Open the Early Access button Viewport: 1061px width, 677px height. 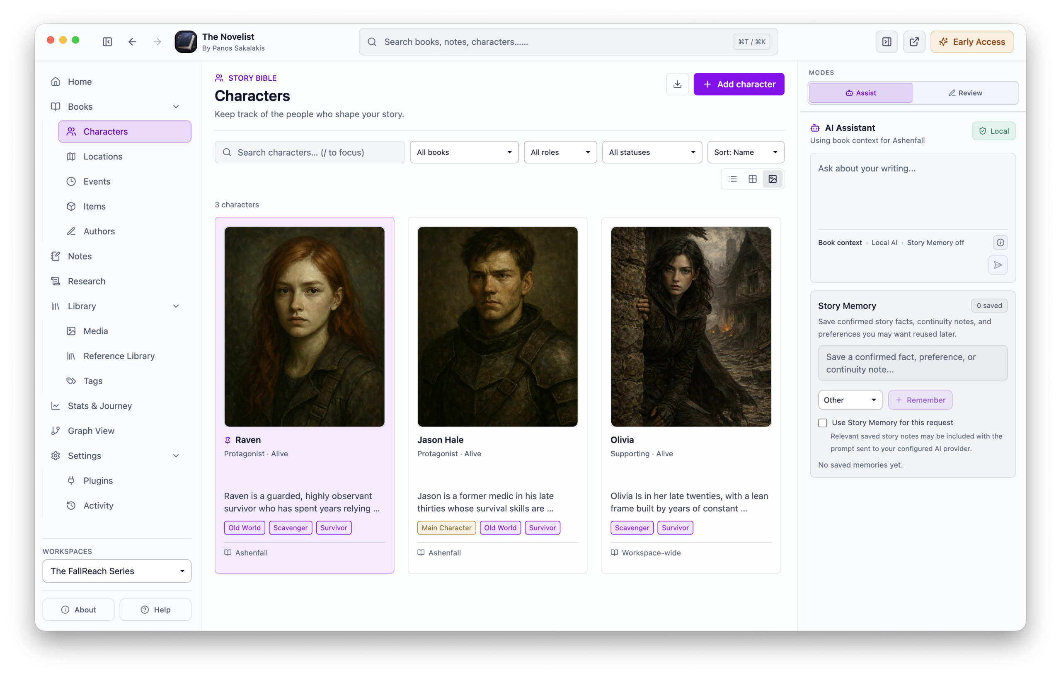click(971, 42)
